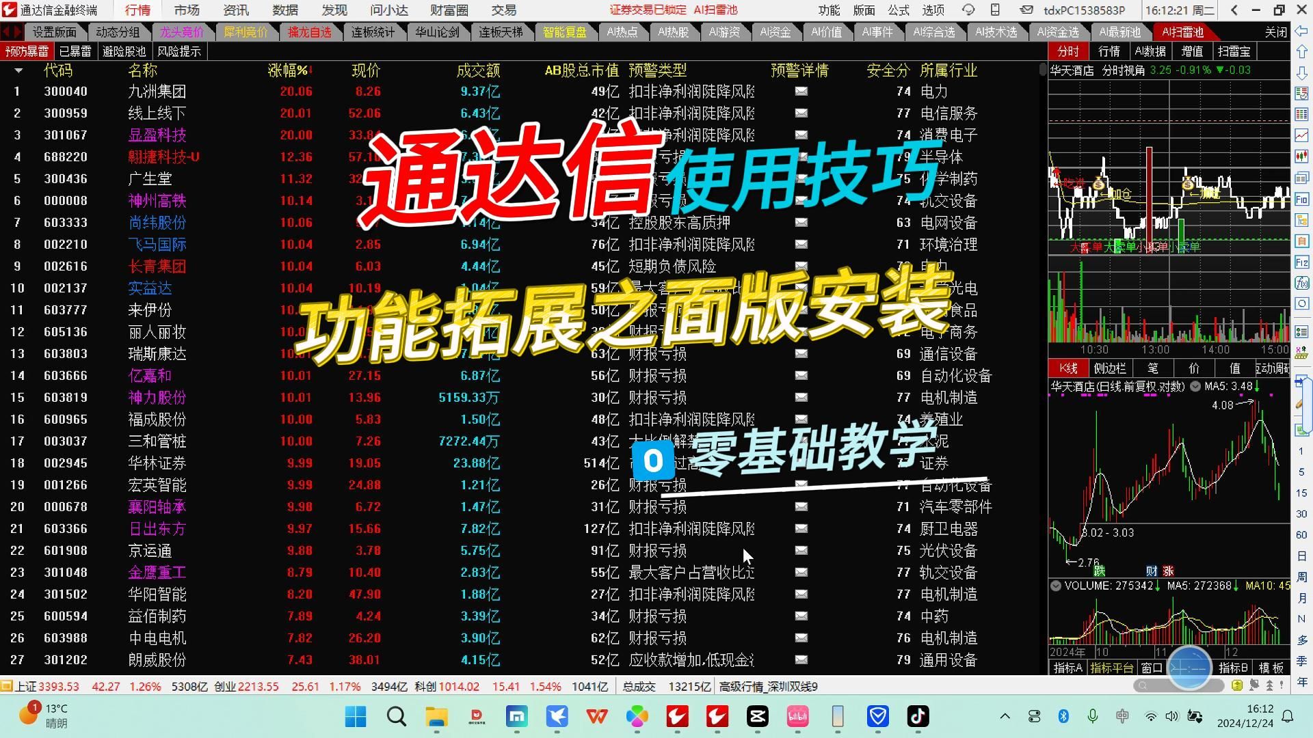Open Douyin from the taskbar
1313x738 pixels.
[918, 717]
